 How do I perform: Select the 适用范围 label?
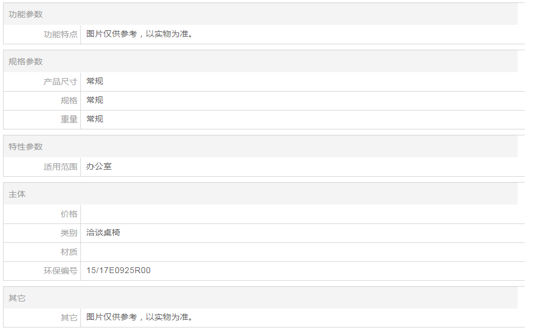pos(60,167)
